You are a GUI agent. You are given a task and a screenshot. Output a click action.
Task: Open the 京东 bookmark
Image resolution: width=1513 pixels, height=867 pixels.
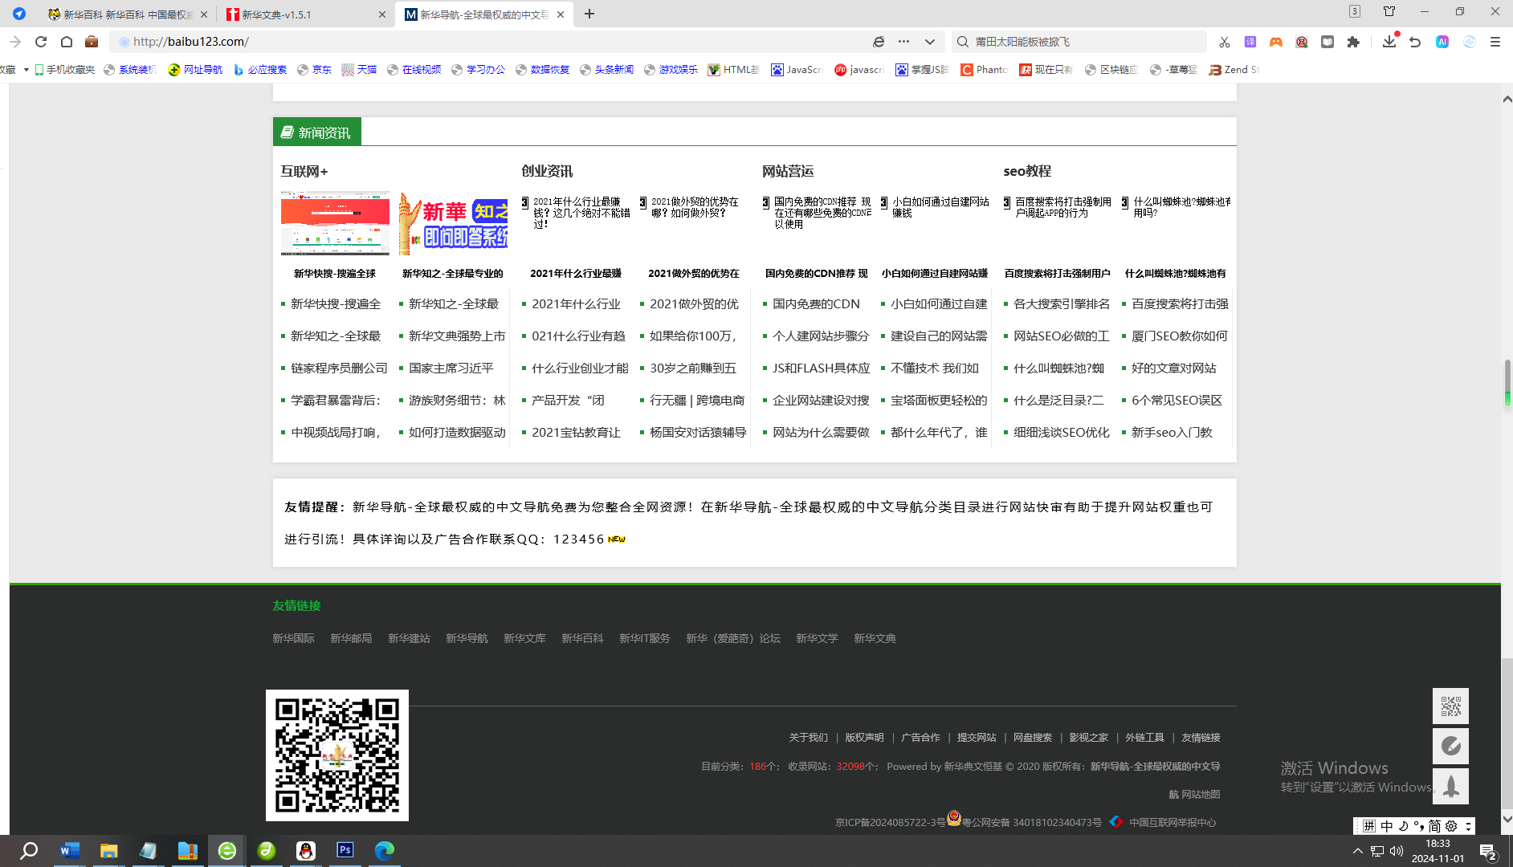tap(314, 70)
